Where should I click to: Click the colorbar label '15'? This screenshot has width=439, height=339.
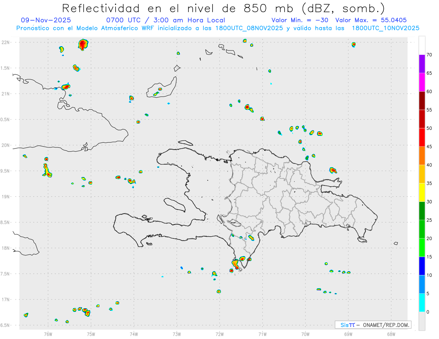tap(429, 257)
